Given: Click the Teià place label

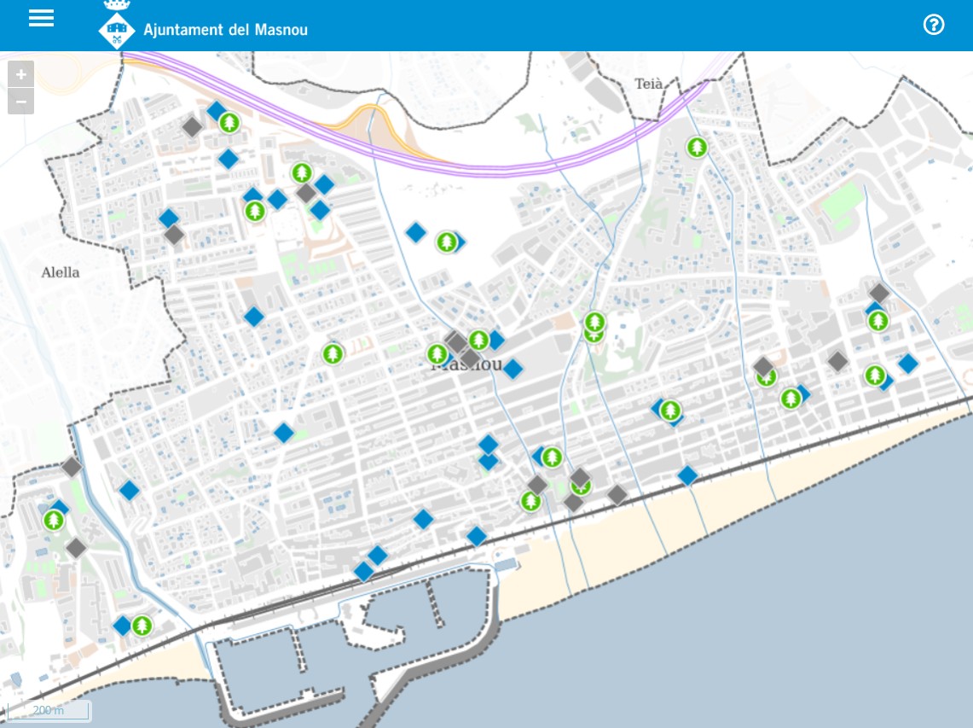Looking at the screenshot, I should (648, 84).
